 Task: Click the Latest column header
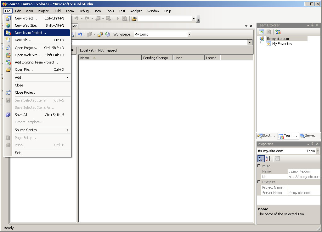click(212, 58)
